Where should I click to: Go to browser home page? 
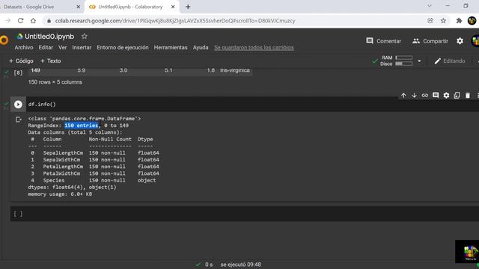click(x=33, y=21)
